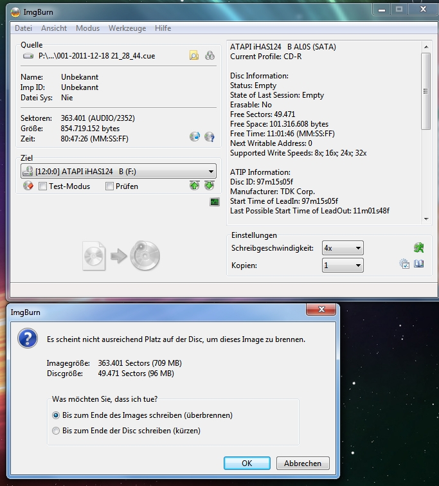Image resolution: width=439 pixels, height=486 pixels.
Task: Click the 'Next Writable Address: 0' line
Action: tap(271, 143)
